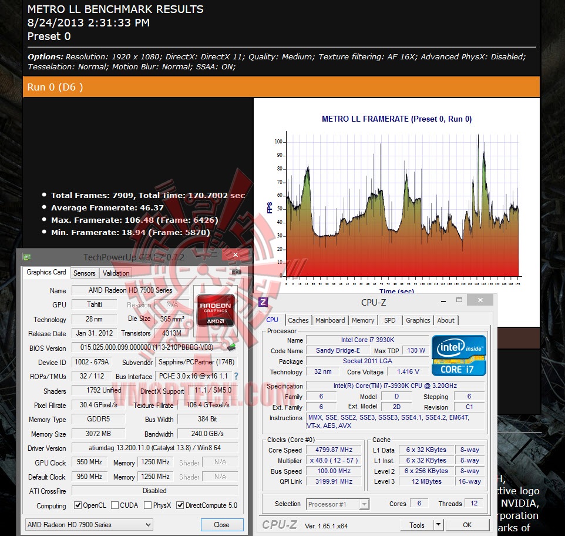565x536 pixels.
Task: Click the Core Voltage 1.416 V value
Action: tap(408, 371)
